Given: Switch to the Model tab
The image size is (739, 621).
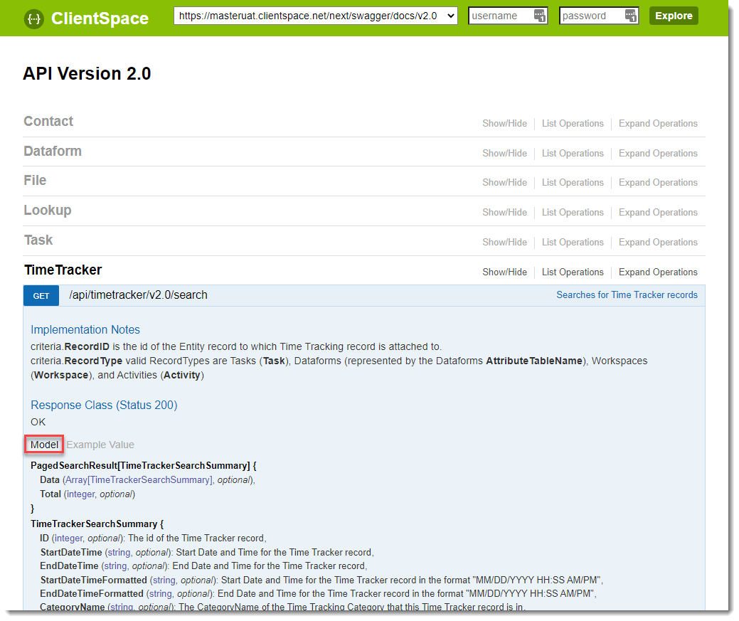Looking at the screenshot, I should pyautogui.click(x=44, y=445).
